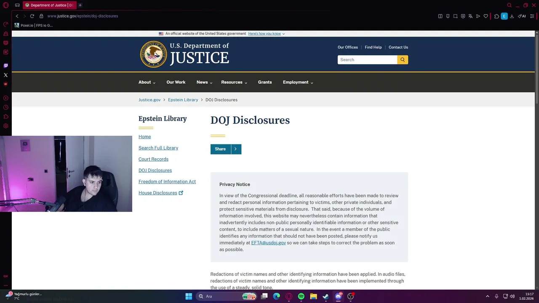Open GX Control speedometer icon in sidebar
539x303 pixels.
tap(6, 24)
